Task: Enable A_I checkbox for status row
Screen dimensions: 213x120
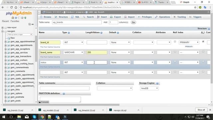Action: point(203,61)
